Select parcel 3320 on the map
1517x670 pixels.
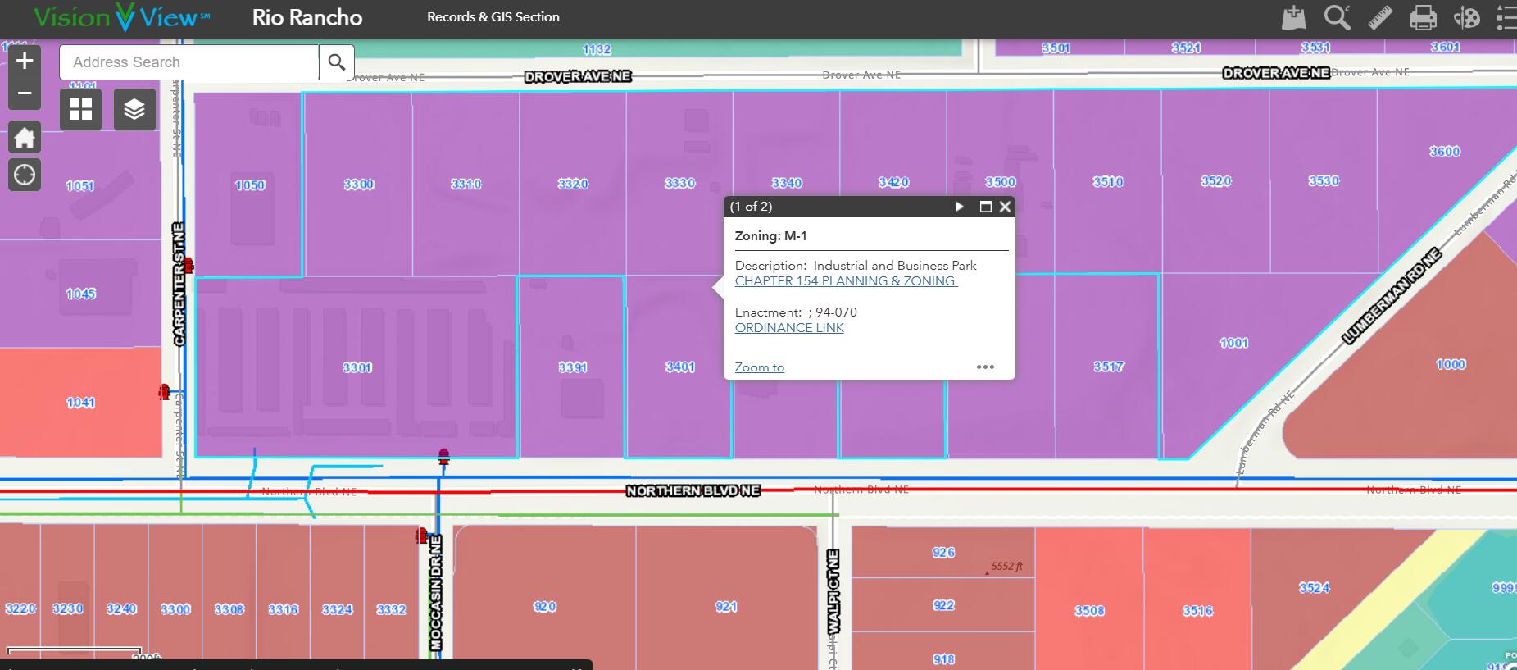572,184
